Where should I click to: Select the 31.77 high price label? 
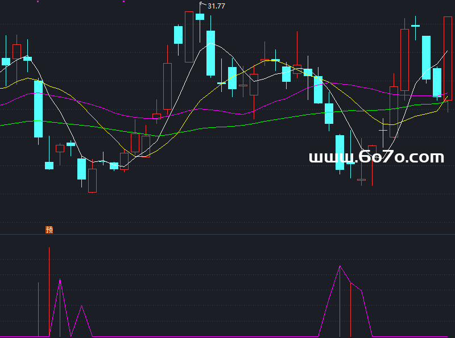216,6
